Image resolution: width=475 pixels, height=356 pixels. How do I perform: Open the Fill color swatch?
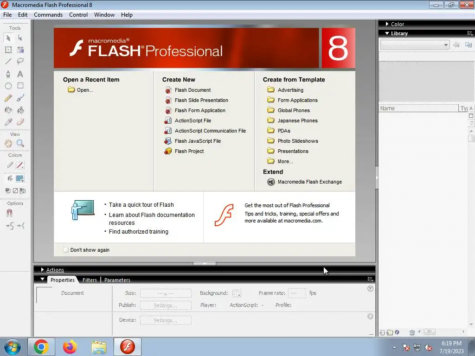[19, 178]
